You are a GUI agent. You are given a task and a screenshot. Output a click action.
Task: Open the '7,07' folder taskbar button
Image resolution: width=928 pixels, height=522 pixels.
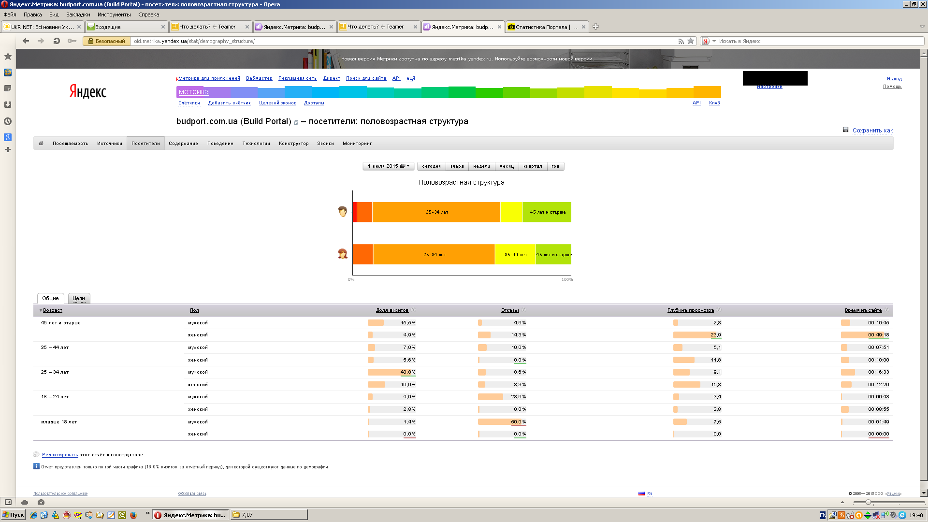click(x=269, y=515)
